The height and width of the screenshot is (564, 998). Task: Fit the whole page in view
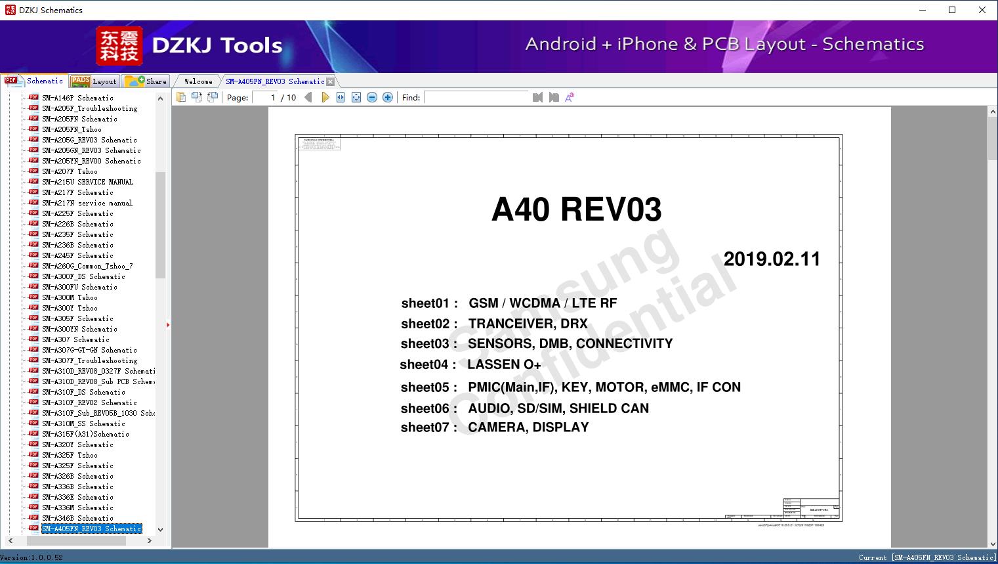356,97
